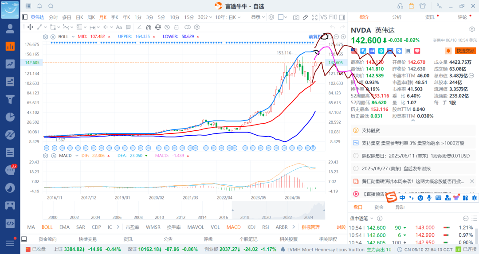Open the BOLL indicator settings gear
This screenshot has width=479, height=254.
[x=46, y=37]
